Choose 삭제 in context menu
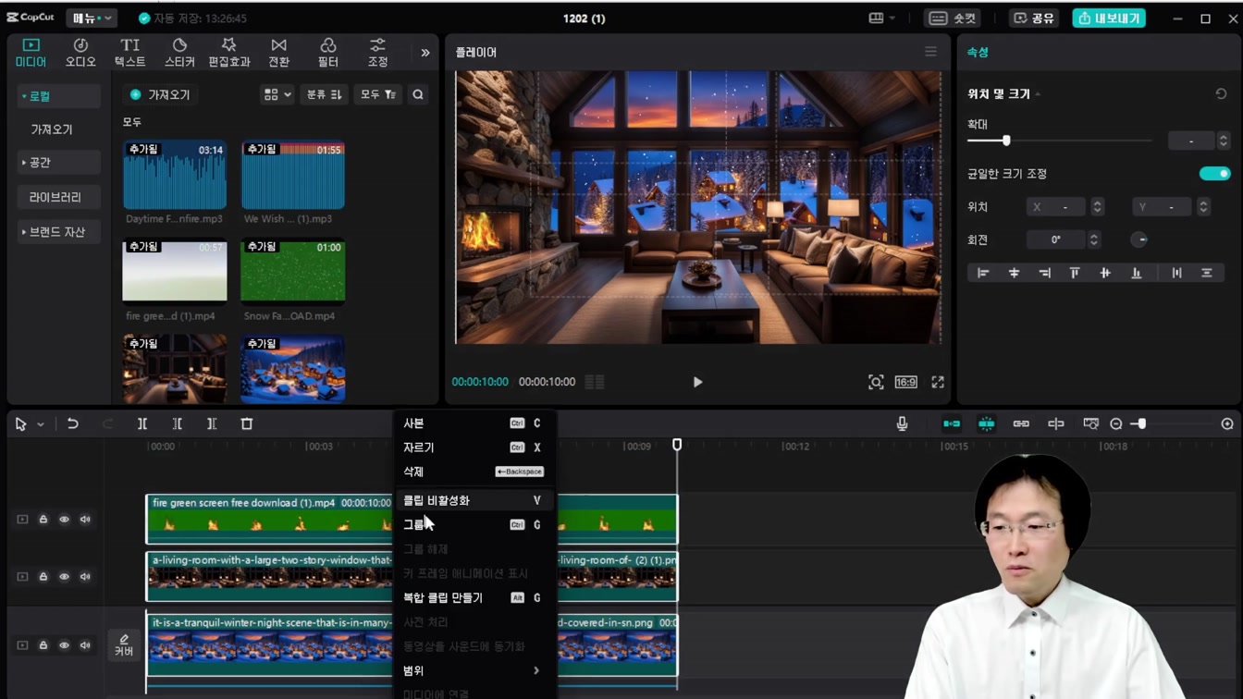This screenshot has height=699, width=1243. click(474, 472)
